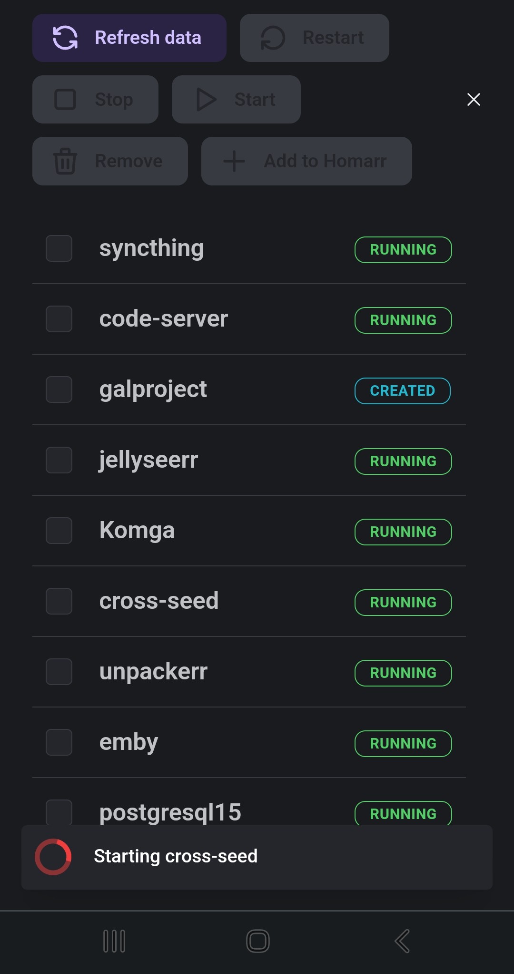This screenshot has height=974, width=514.
Task: Select the Stop square icon
Action: point(65,99)
